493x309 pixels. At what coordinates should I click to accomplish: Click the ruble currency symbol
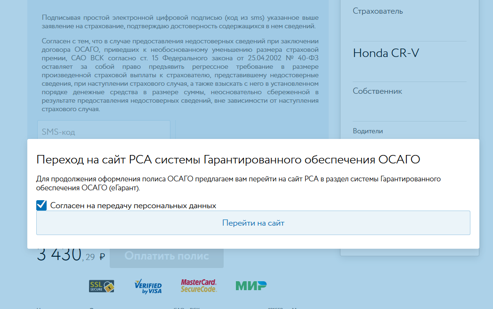click(x=102, y=257)
